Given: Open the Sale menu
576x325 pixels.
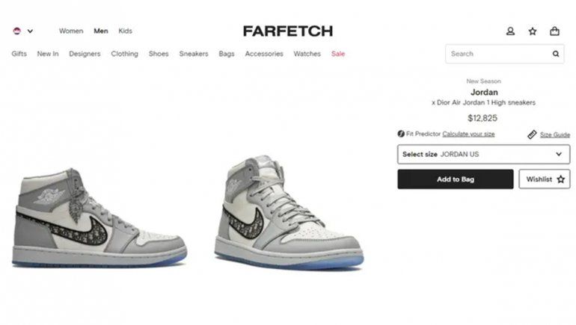Looking at the screenshot, I should [x=338, y=54].
